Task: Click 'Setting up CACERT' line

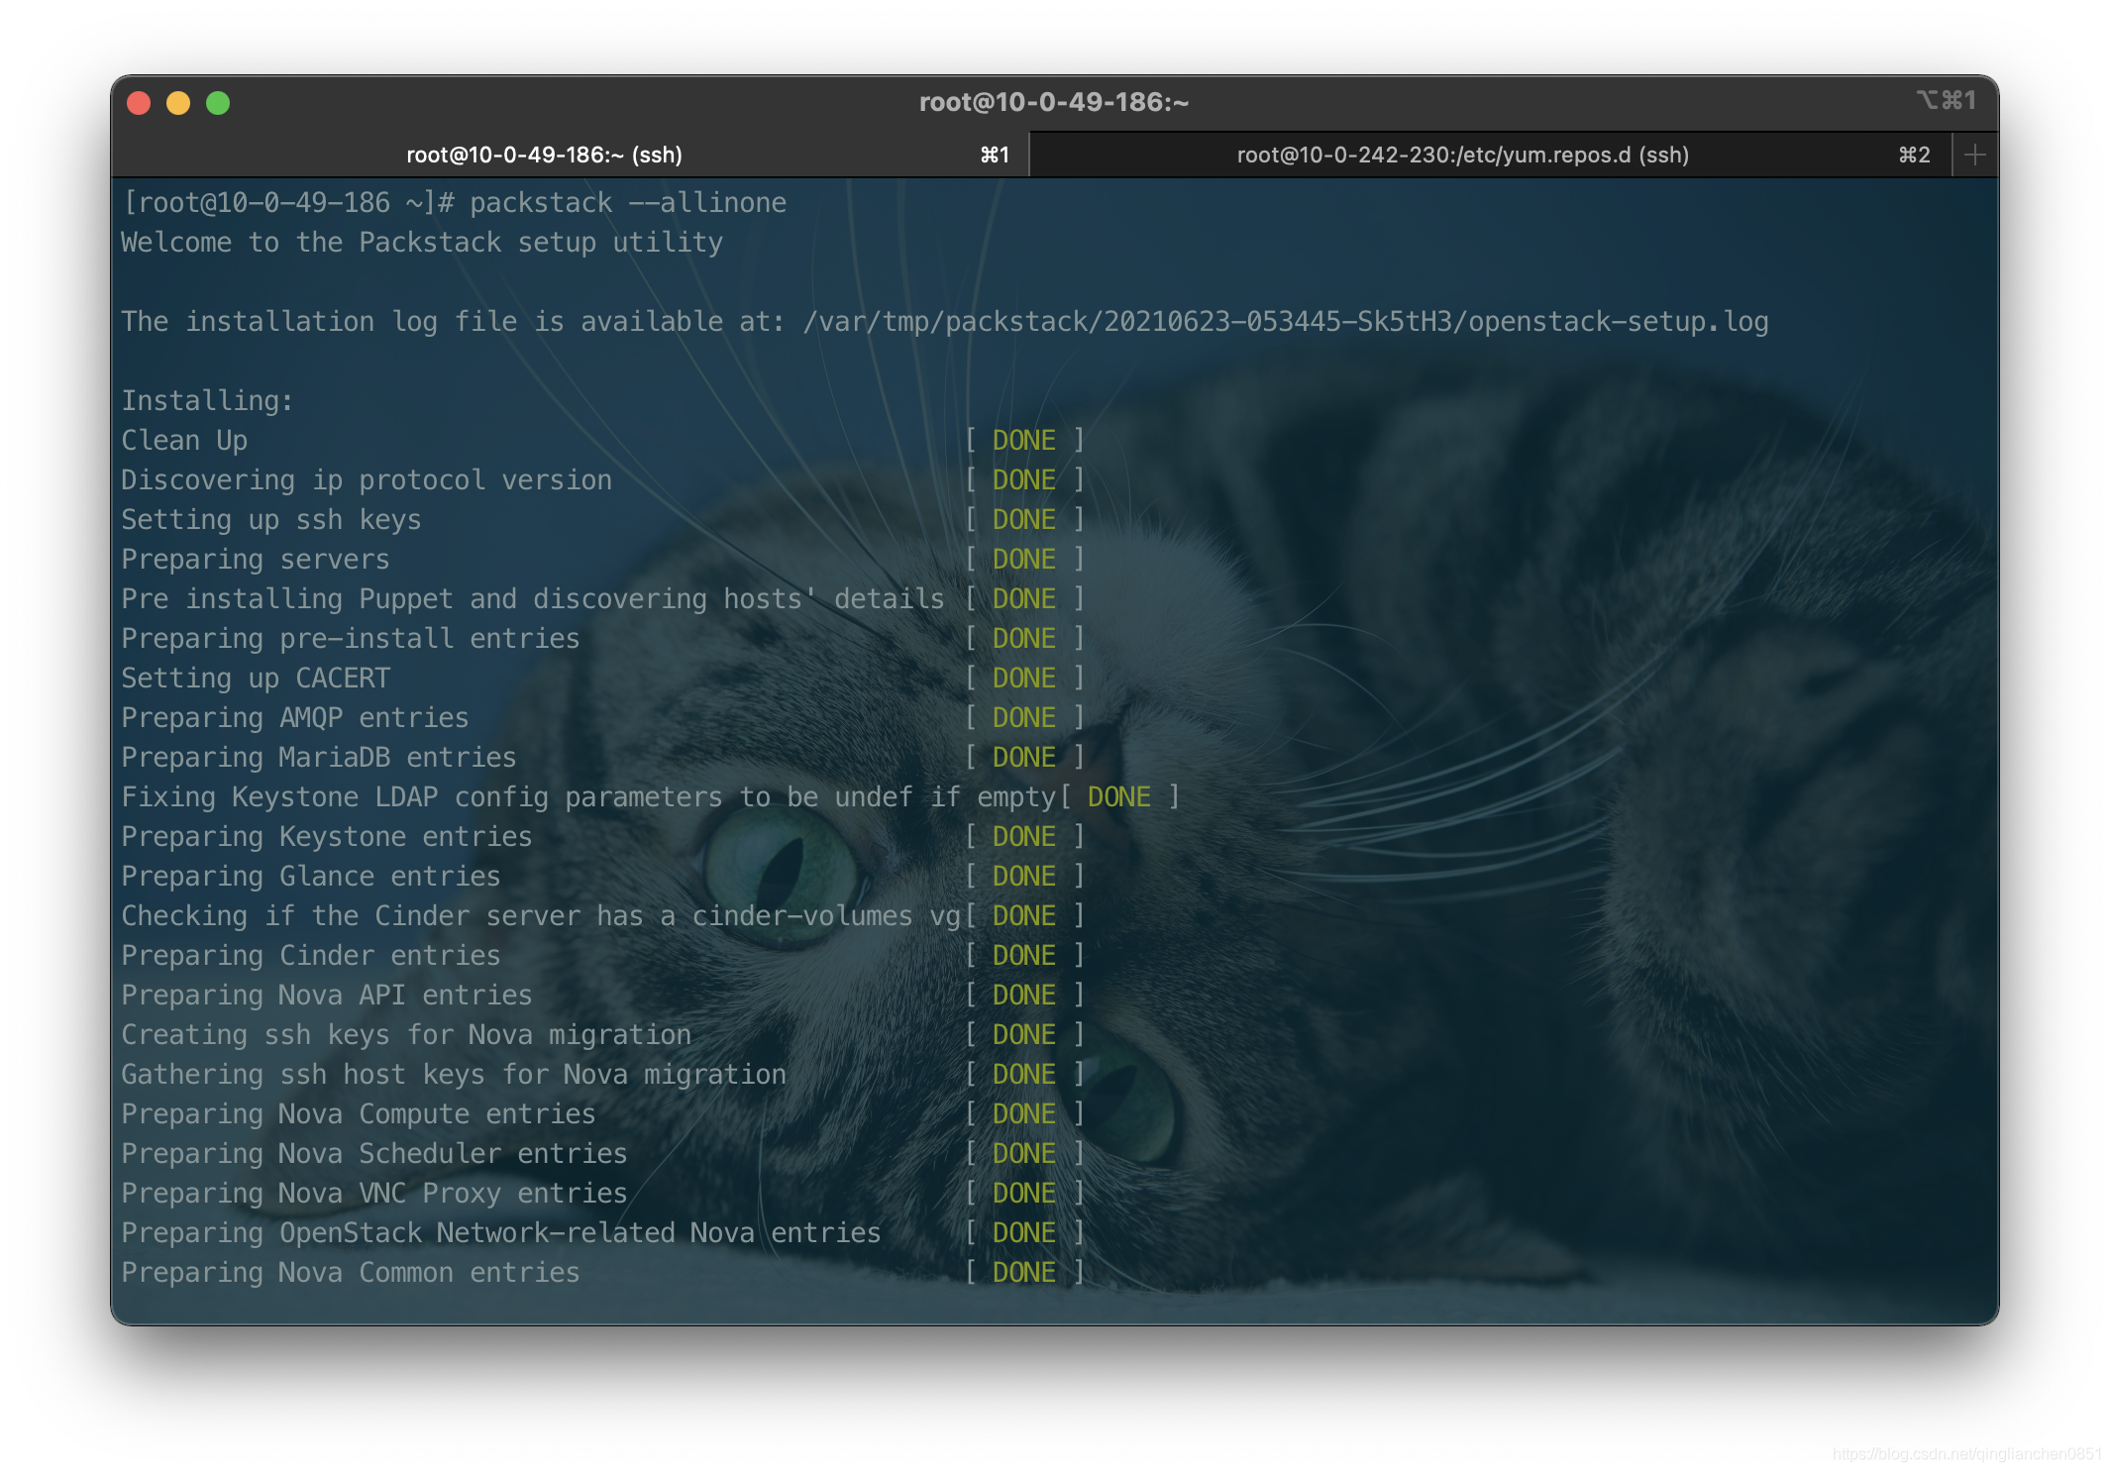Action: [x=256, y=679]
